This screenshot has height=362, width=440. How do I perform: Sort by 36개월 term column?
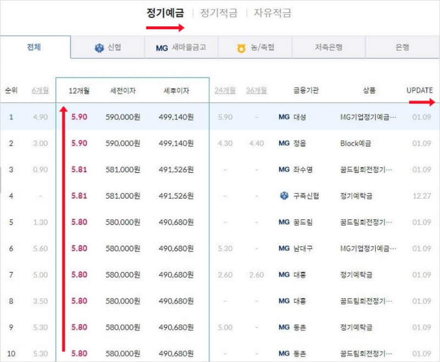256,90
